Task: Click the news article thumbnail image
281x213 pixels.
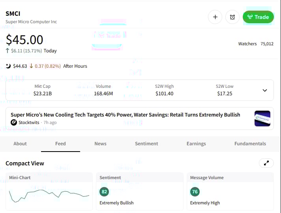Action: coord(262,119)
